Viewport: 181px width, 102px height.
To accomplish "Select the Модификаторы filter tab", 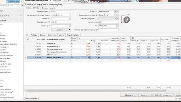I will click(73, 35).
